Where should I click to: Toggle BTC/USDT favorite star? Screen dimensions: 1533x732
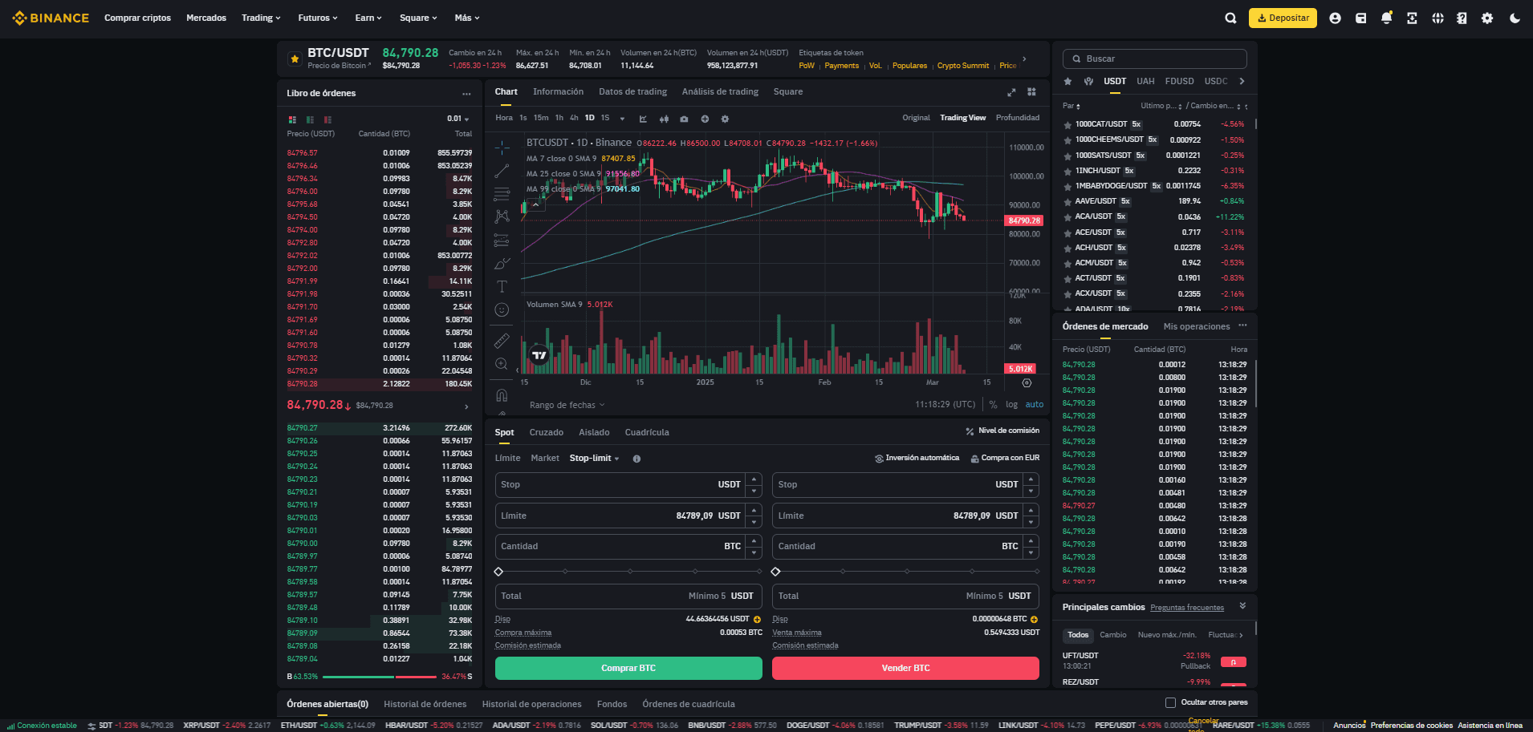pyautogui.click(x=295, y=59)
